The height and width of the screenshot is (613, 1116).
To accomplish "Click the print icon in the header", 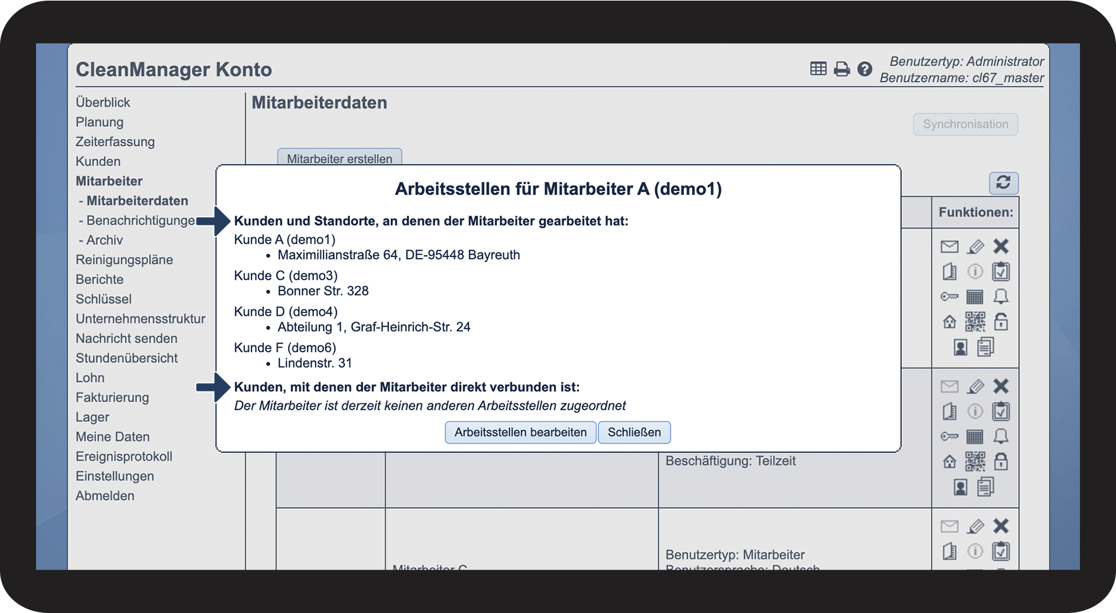I will tap(841, 69).
